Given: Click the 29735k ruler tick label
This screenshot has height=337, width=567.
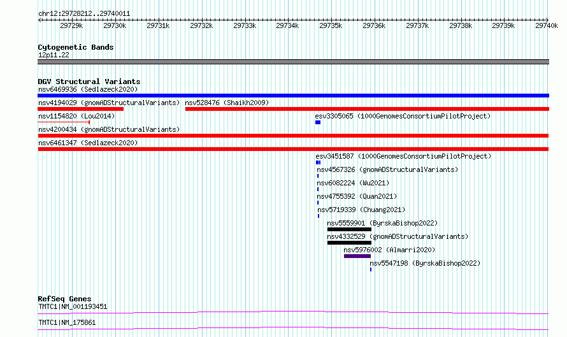Looking at the screenshot, I should 331,25.
